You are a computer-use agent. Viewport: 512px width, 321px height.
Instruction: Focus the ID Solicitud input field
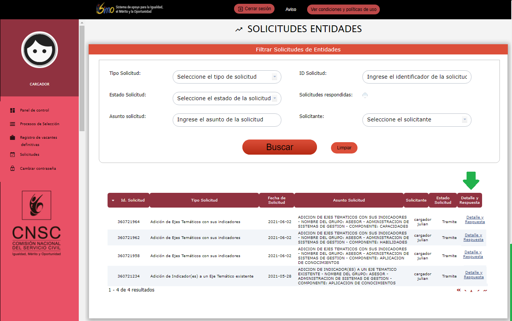(417, 77)
